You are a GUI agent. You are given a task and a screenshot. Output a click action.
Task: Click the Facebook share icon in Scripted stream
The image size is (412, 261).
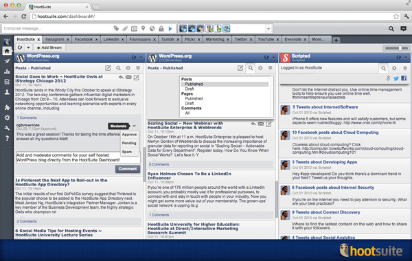(x=404, y=78)
